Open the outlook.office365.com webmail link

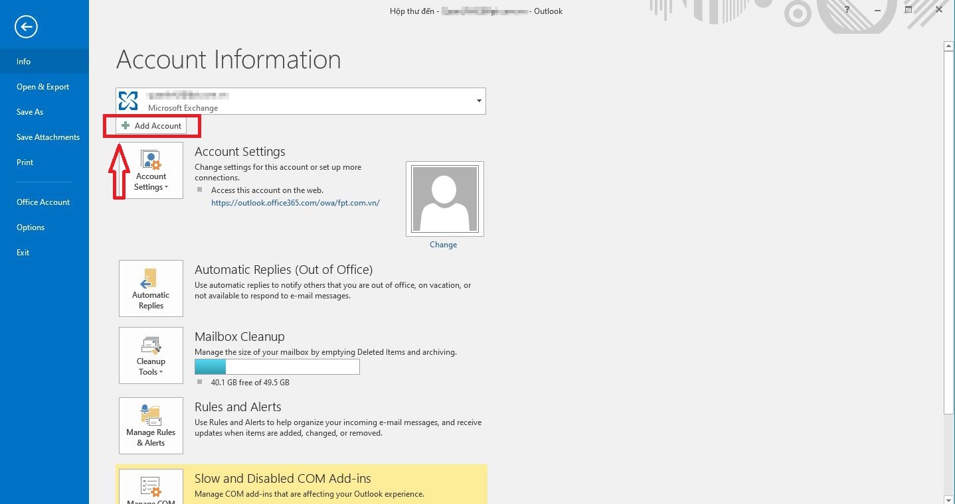[295, 202]
